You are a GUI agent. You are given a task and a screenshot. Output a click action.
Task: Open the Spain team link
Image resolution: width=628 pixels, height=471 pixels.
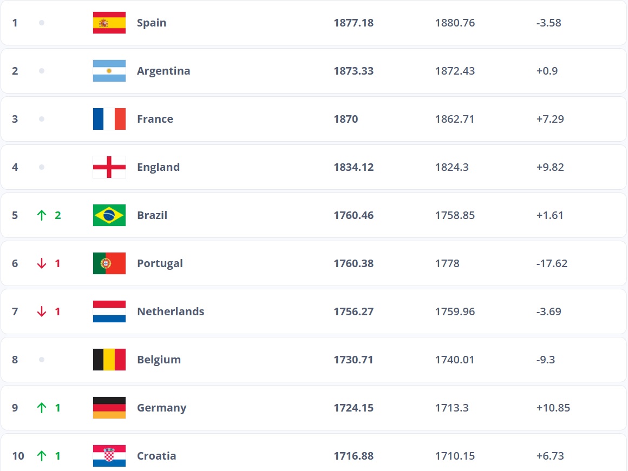pyautogui.click(x=152, y=23)
